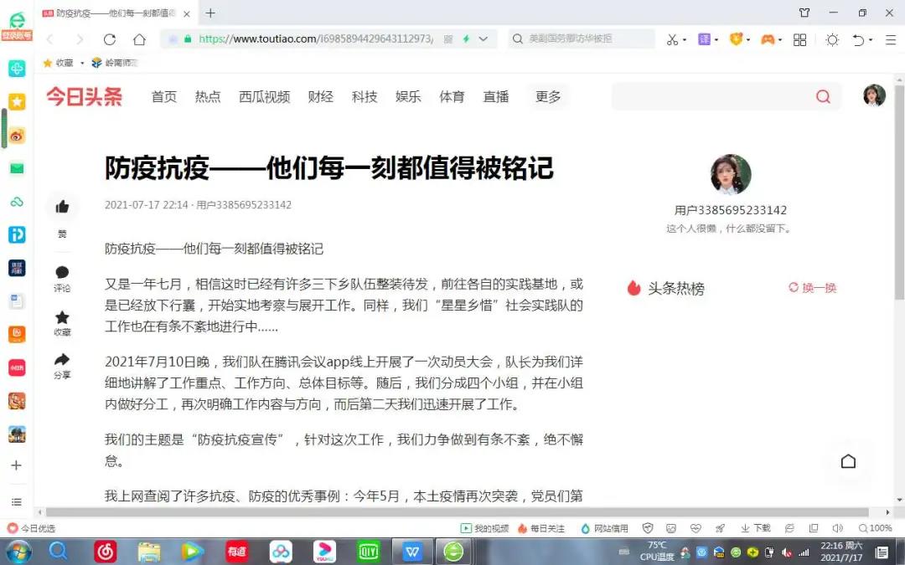The width and height of the screenshot is (905, 565).
Task: Expand the address bar dropdown arrow
Action: point(489,39)
